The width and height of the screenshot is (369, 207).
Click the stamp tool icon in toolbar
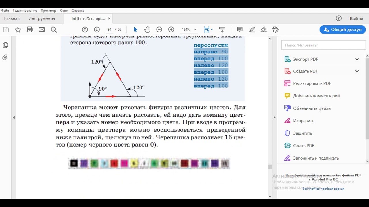[x=276, y=30]
